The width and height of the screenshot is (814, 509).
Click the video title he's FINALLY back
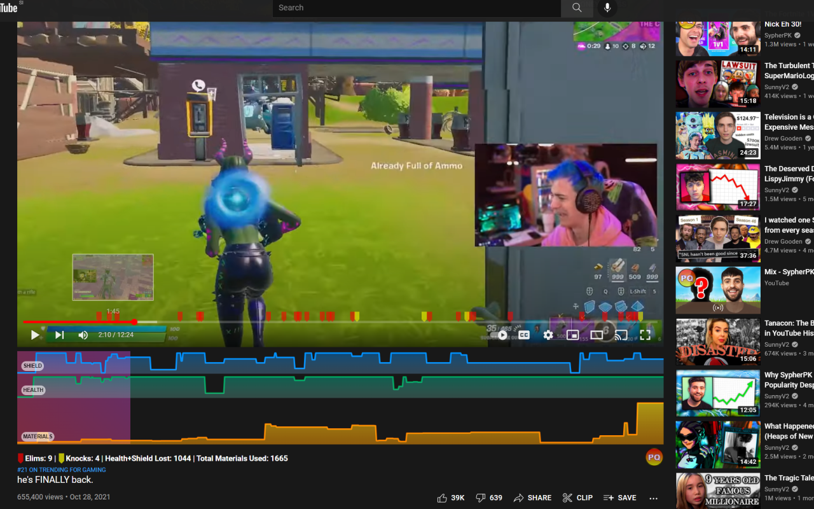point(55,480)
